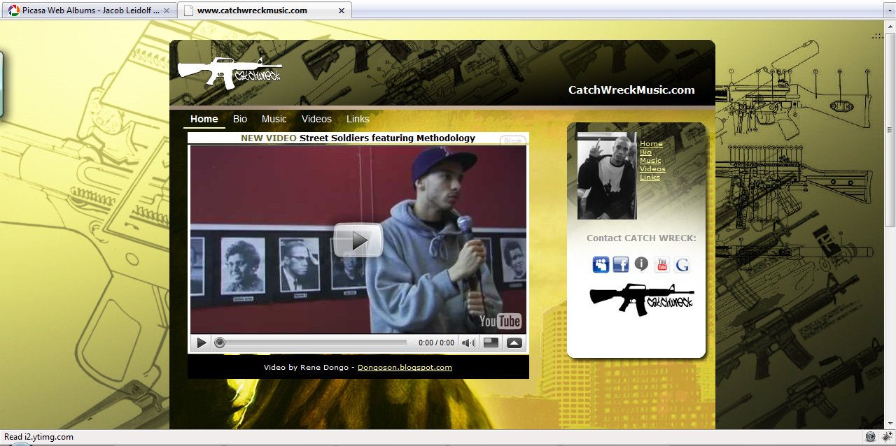
Task: Click the info speech bubble icon
Action: 641,264
